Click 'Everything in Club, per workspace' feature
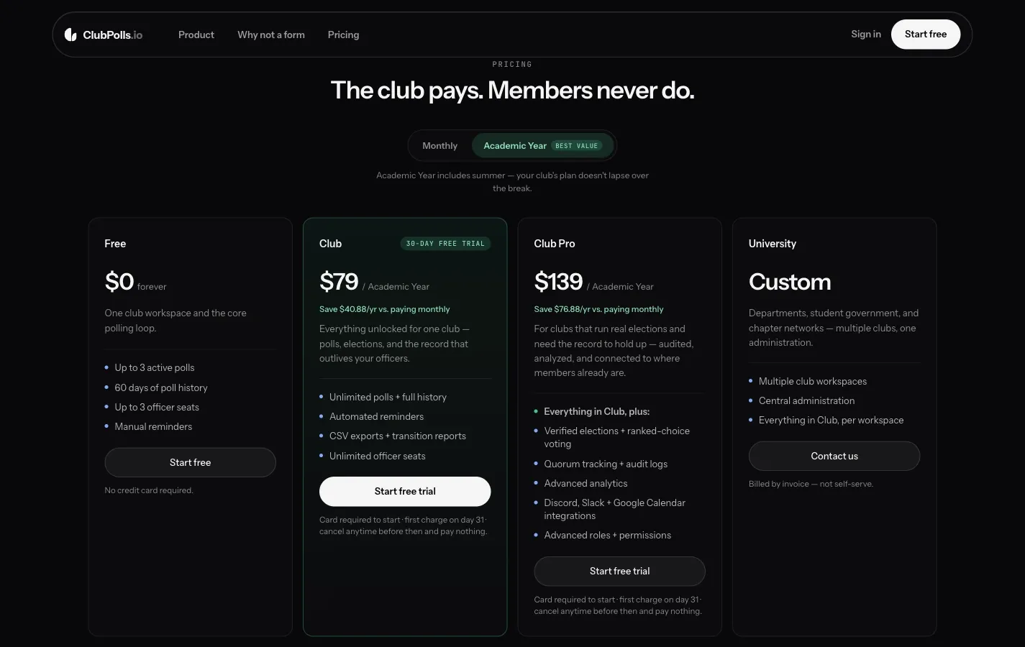The width and height of the screenshot is (1025, 647). click(x=832, y=420)
